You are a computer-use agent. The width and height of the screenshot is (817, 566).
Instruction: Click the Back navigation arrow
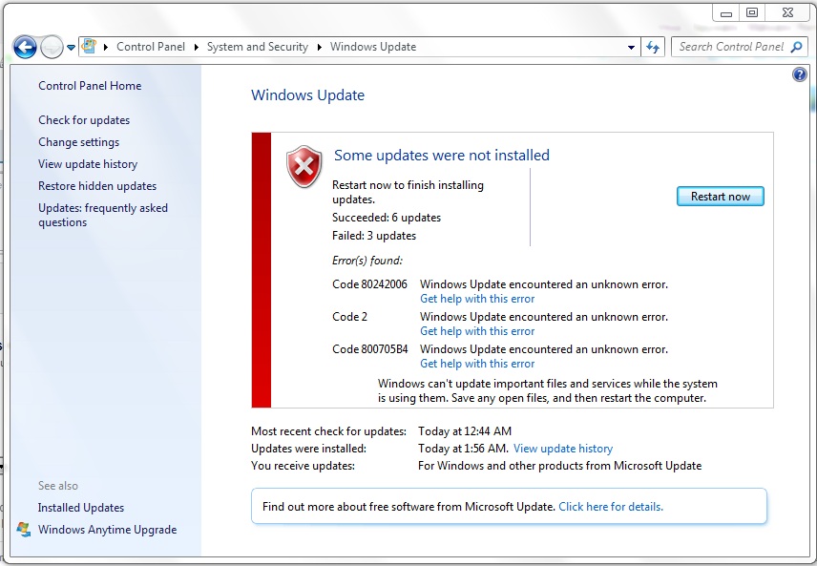point(25,48)
